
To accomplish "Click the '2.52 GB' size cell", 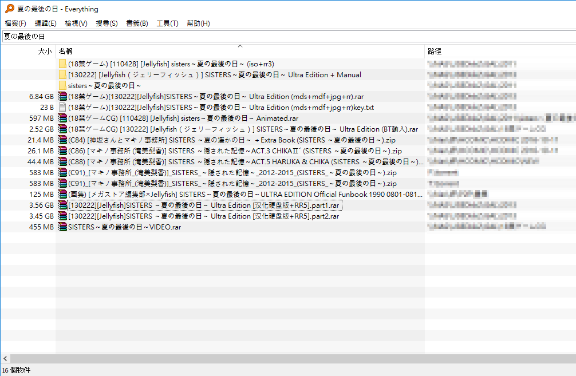I will (41, 129).
